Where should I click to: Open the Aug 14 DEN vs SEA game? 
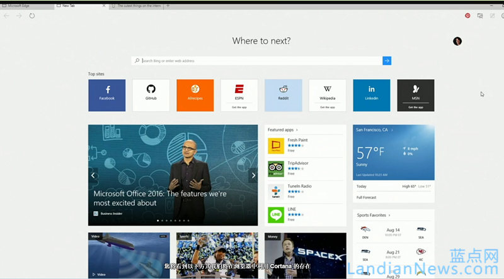393,232
